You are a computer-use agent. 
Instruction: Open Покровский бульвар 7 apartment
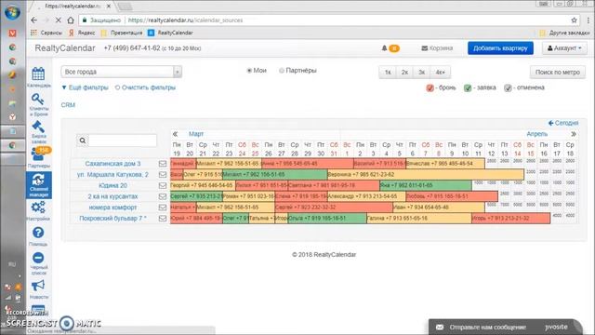click(x=112, y=219)
